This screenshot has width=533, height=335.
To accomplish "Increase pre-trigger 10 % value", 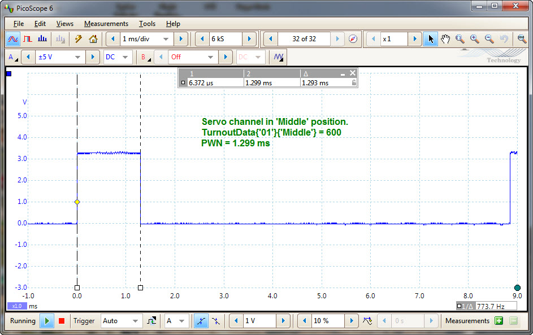I will pos(352,321).
